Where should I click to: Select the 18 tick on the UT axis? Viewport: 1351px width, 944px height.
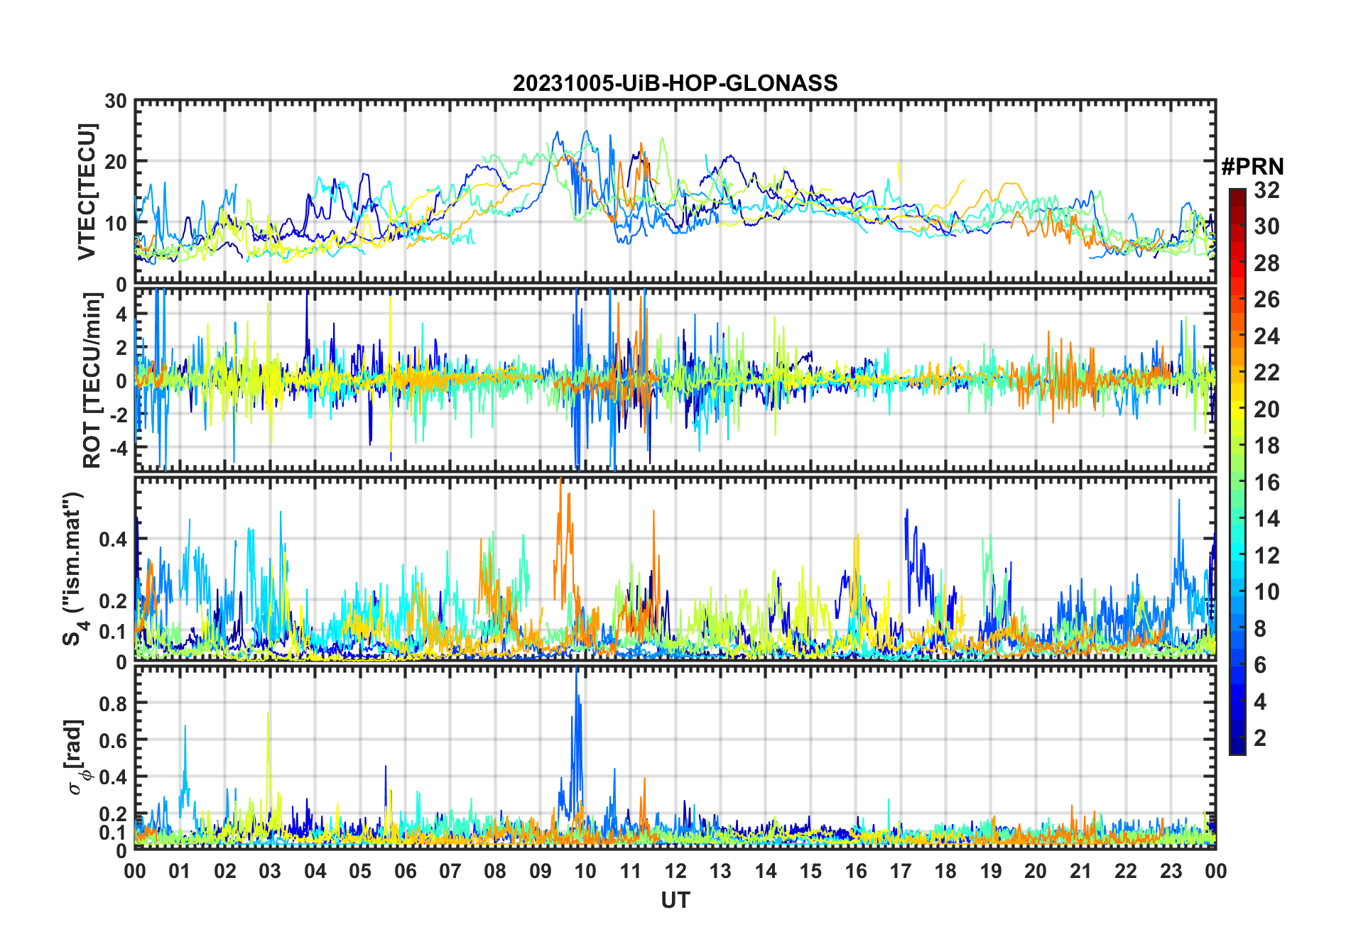point(945,871)
